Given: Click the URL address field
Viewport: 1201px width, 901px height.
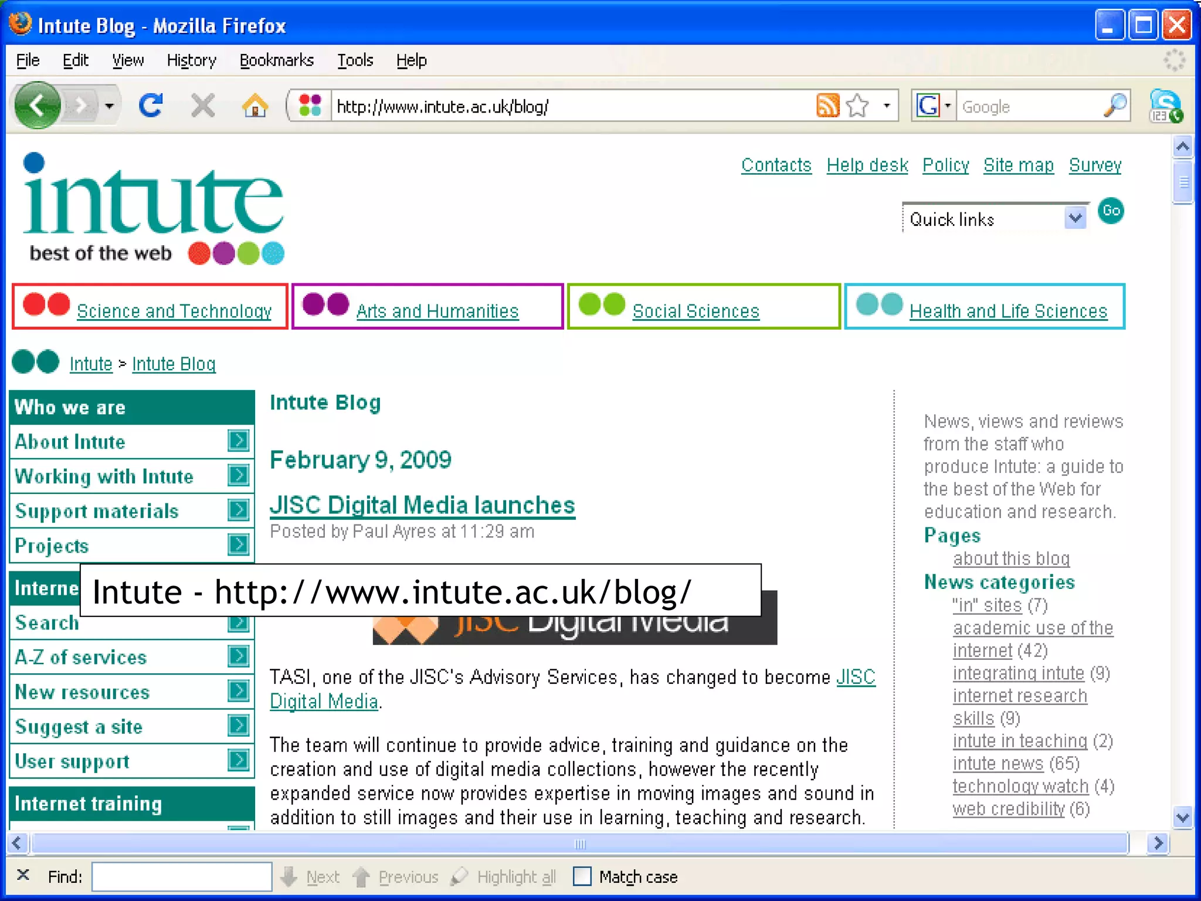Looking at the screenshot, I should click(572, 107).
